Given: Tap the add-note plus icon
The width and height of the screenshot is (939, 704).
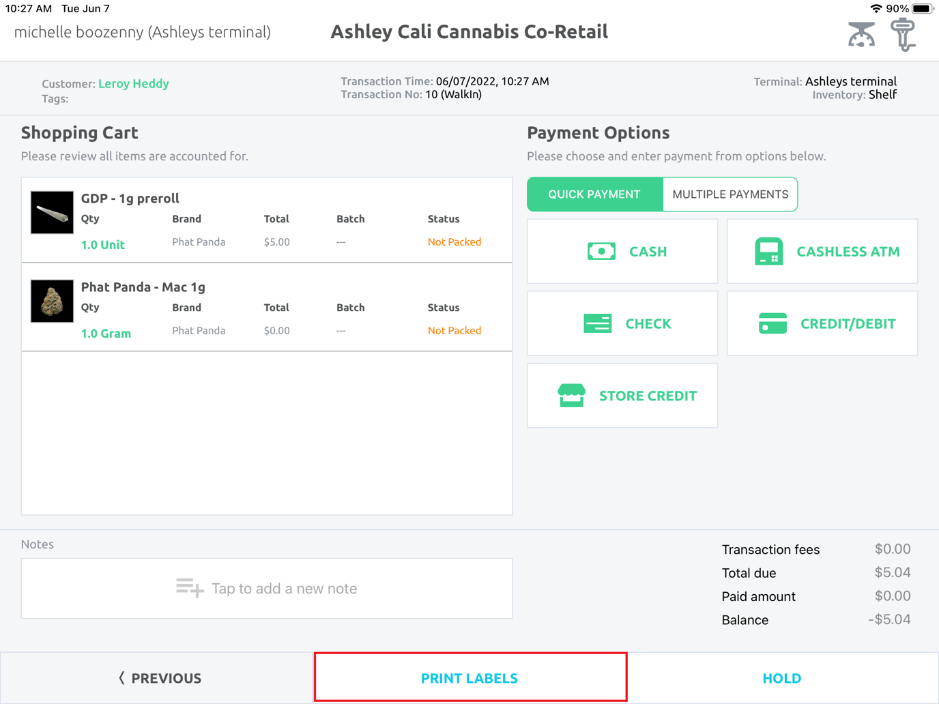Looking at the screenshot, I should coord(190,588).
